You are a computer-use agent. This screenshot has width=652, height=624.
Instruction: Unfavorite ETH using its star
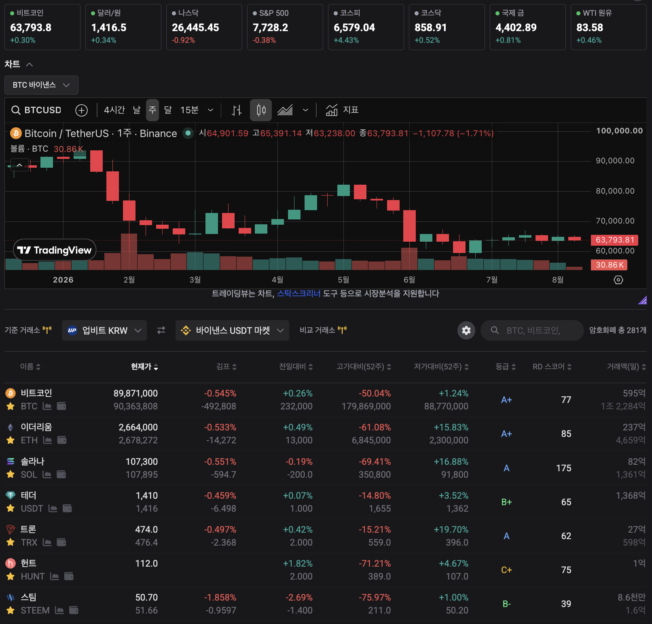[11, 440]
